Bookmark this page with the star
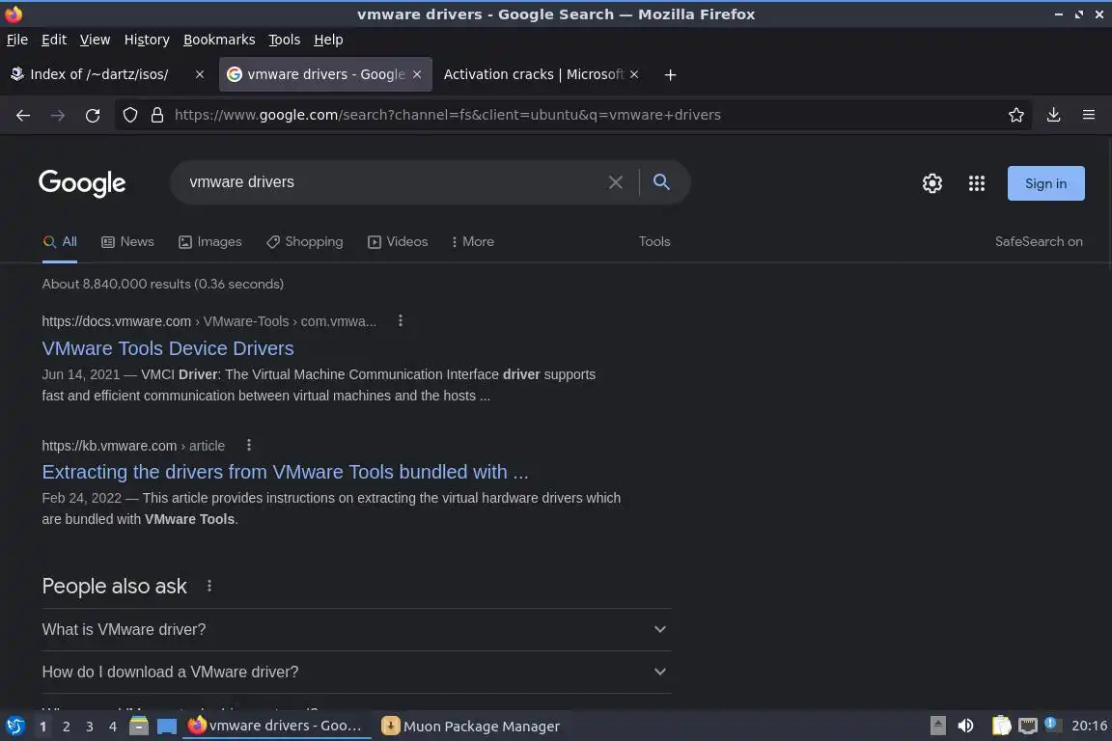 1016,115
